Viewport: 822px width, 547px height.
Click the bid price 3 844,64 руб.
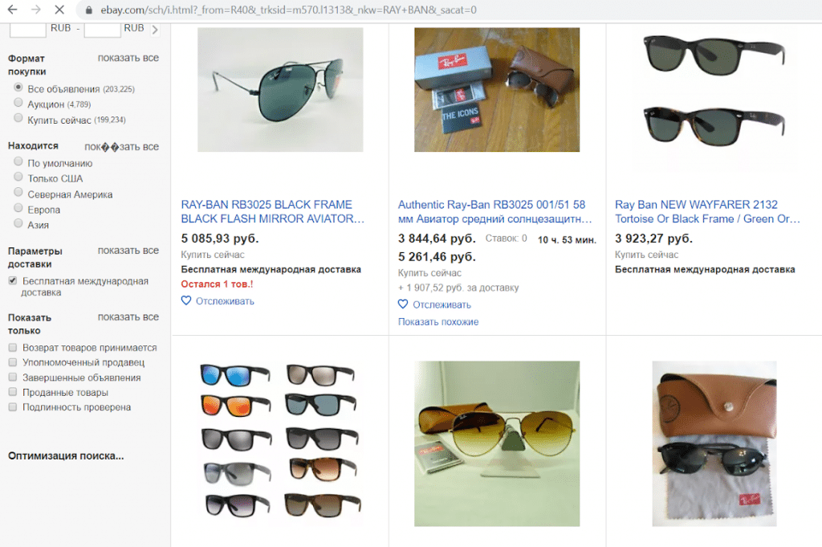(437, 239)
